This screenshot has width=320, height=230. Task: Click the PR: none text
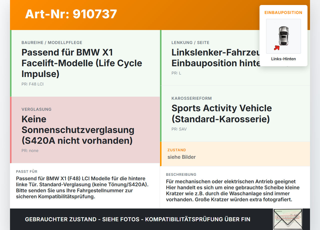point(30,151)
